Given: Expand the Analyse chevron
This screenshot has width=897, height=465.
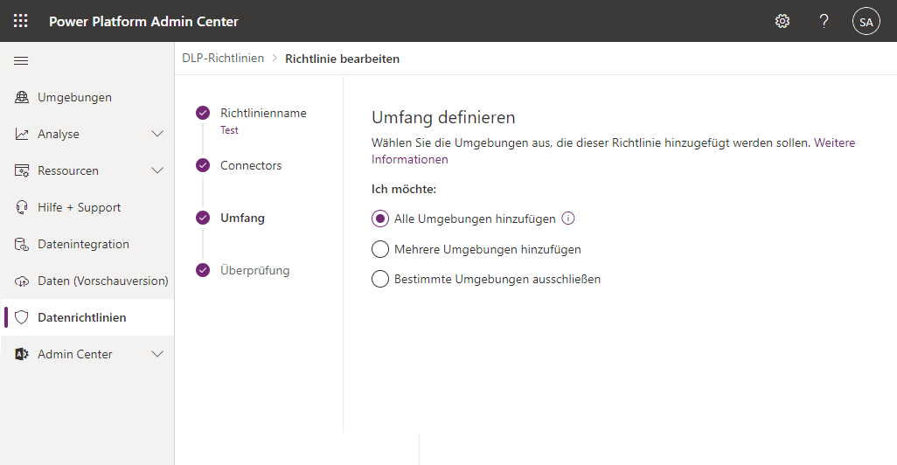Looking at the screenshot, I should coord(157,134).
